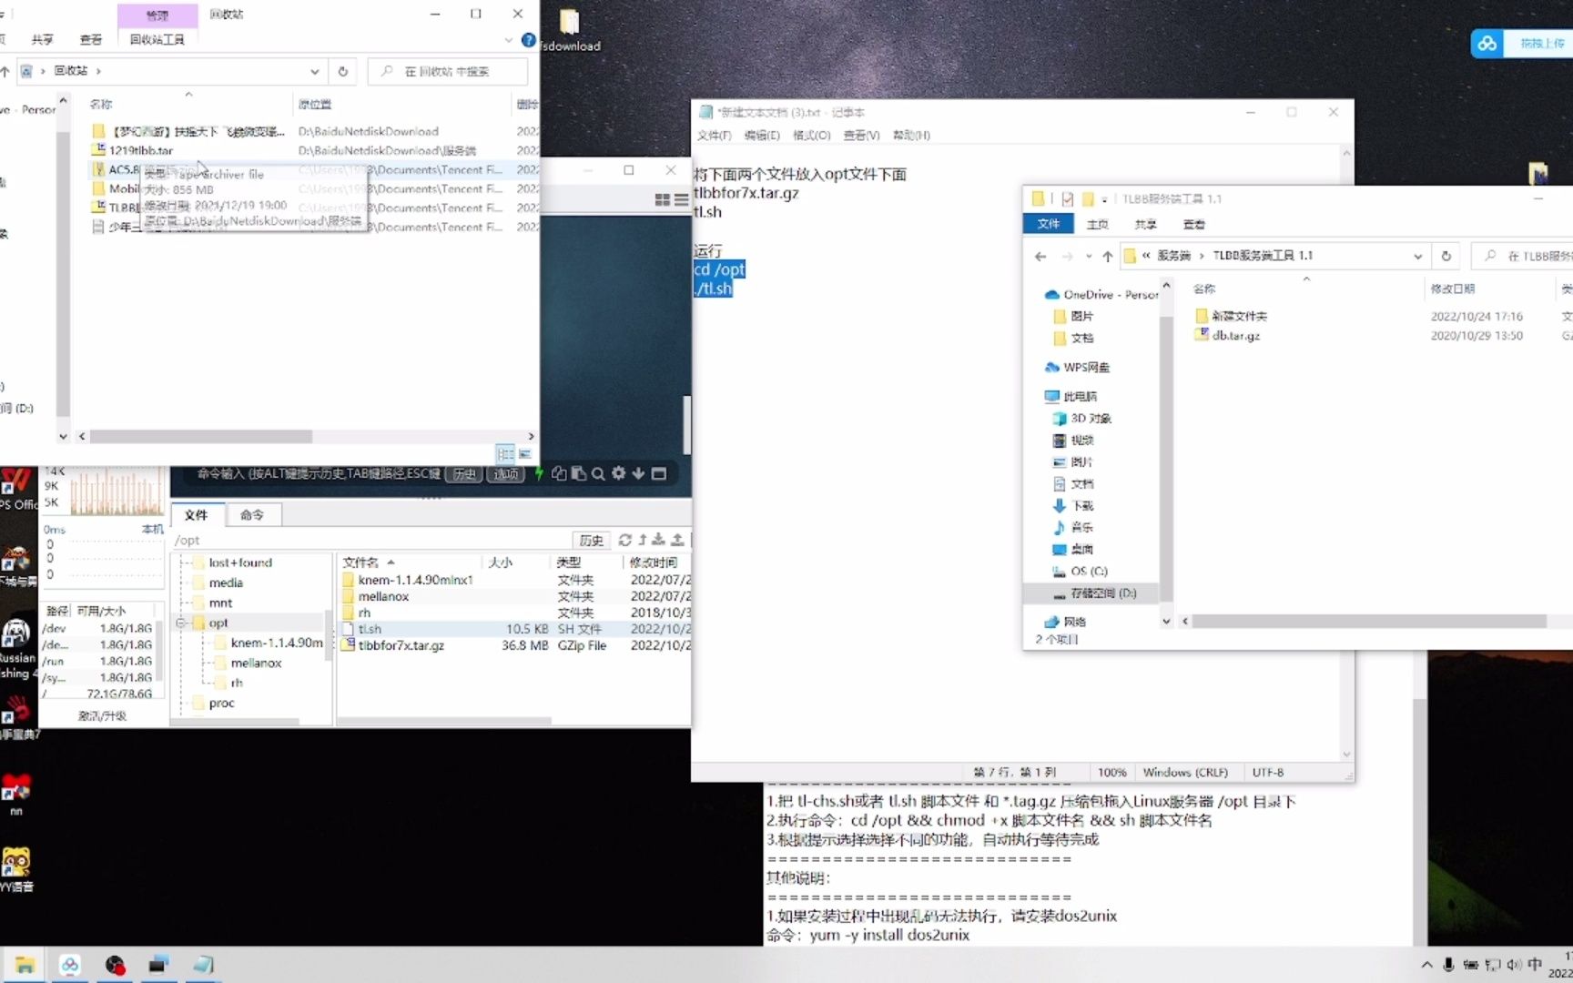Click the Baidu Netdisk upload widget icon
This screenshot has height=983, width=1573.
pos(1487,43)
